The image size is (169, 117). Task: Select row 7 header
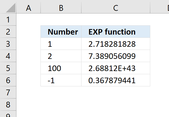(x=8, y=92)
